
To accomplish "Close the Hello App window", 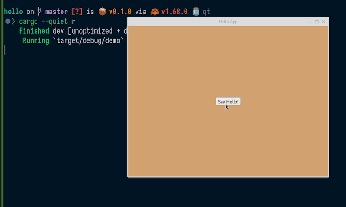I will coord(324,22).
